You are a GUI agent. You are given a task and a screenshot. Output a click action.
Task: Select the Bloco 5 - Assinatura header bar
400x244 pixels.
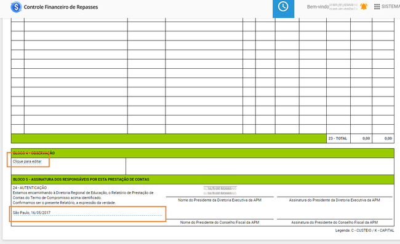point(202,179)
